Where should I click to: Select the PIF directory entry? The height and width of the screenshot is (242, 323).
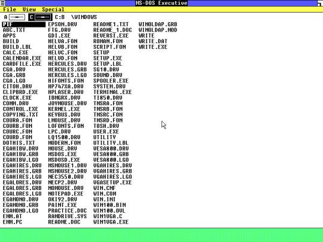click(24, 24)
